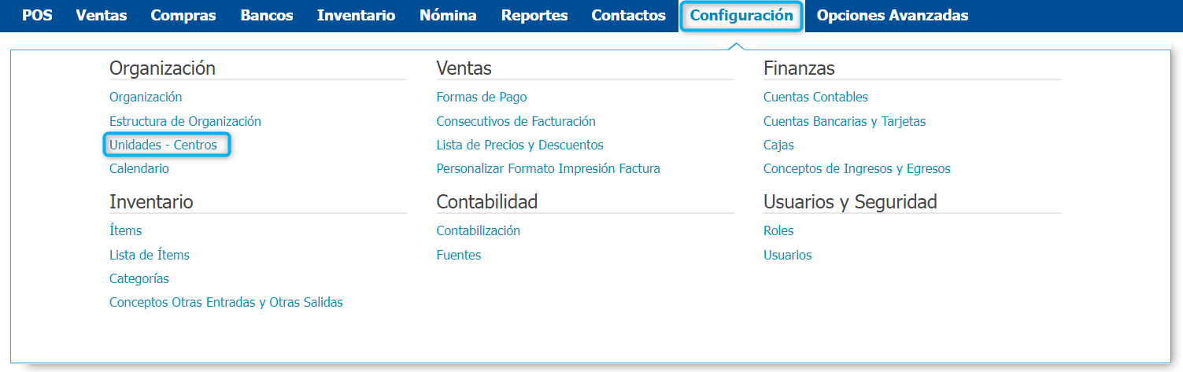This screenshot has width=1183, height=372.
Task: Open Unidades - Centros link
Action: pyautogui.click(x=163, y=145)
